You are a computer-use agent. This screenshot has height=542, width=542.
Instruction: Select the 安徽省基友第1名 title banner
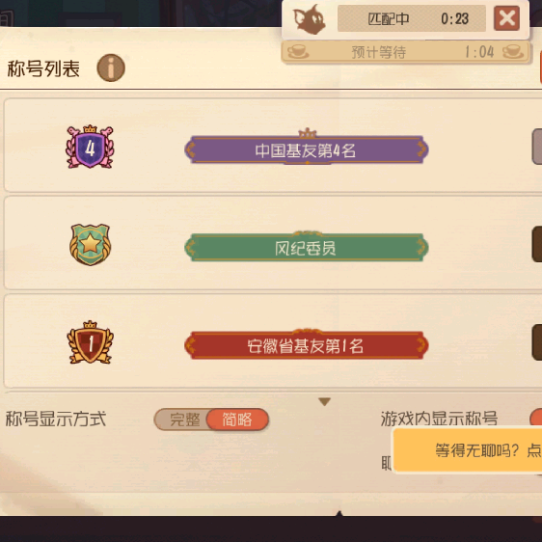click(x=307, y=344)
